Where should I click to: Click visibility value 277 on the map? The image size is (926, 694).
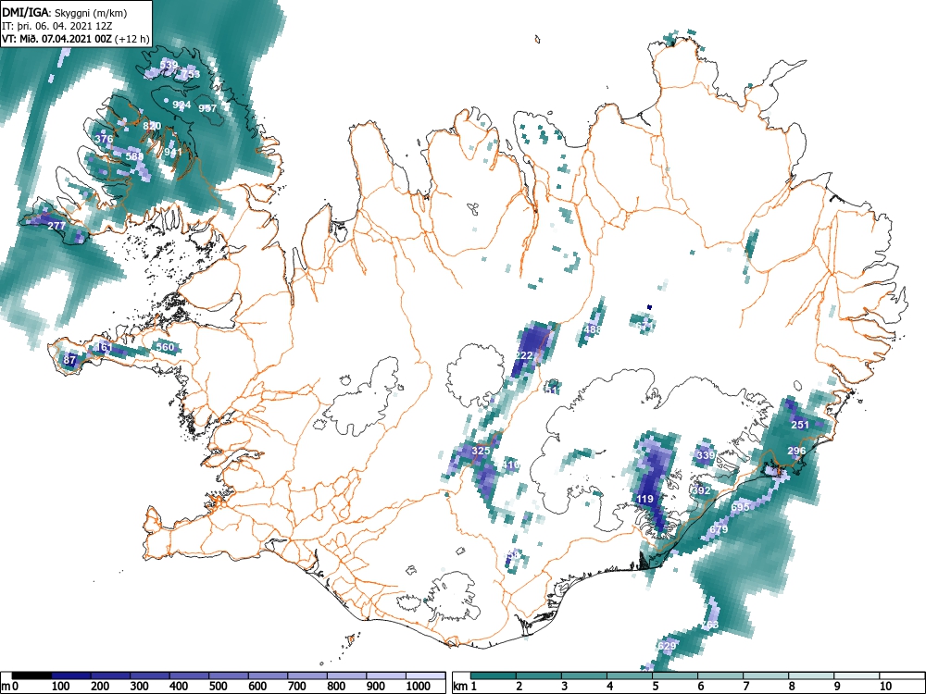coord(56,226)
